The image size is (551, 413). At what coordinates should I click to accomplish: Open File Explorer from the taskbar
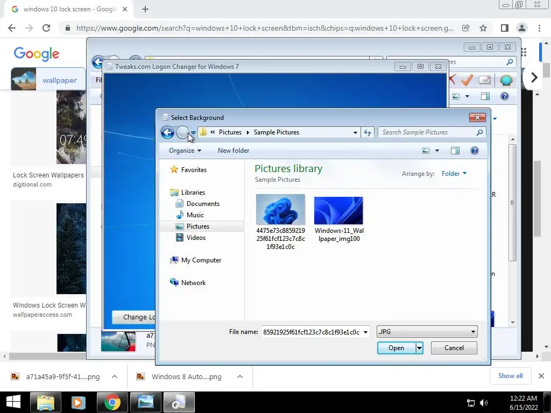coord(46,402)
